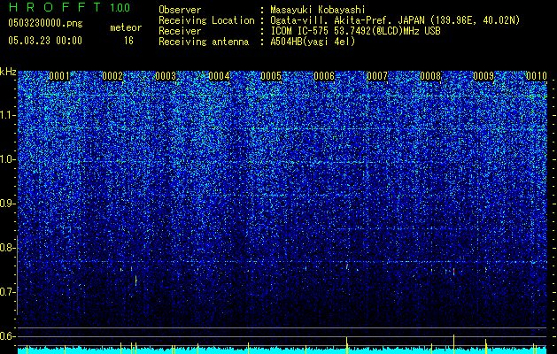Click the kHz axis unit label
Image resolution: width=557 pixels, height=354 pixels.
coord(8,72)
